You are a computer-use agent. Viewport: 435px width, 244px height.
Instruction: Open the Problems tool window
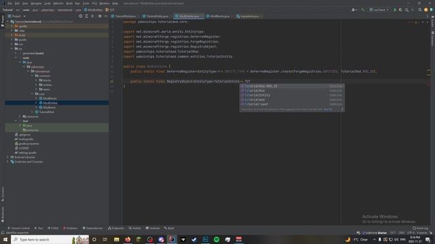[x=70, y=228]
